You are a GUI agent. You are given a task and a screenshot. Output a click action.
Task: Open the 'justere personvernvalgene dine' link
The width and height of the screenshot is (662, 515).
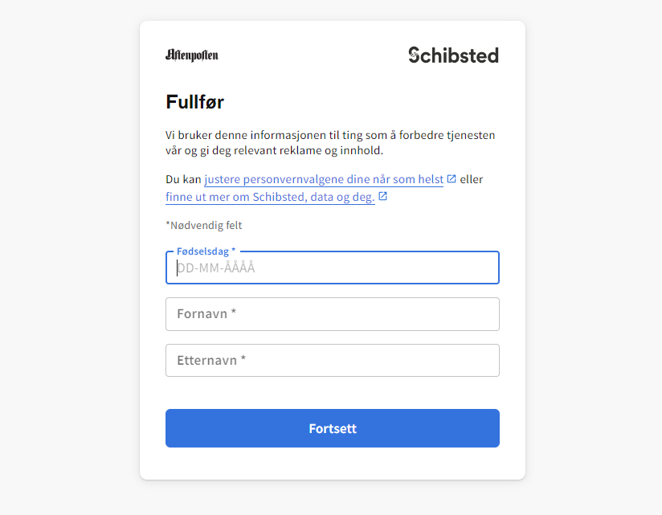[323, 179]
